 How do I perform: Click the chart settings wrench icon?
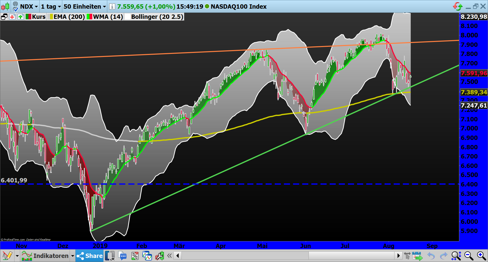pyautogui.click(x=160, y=256)
